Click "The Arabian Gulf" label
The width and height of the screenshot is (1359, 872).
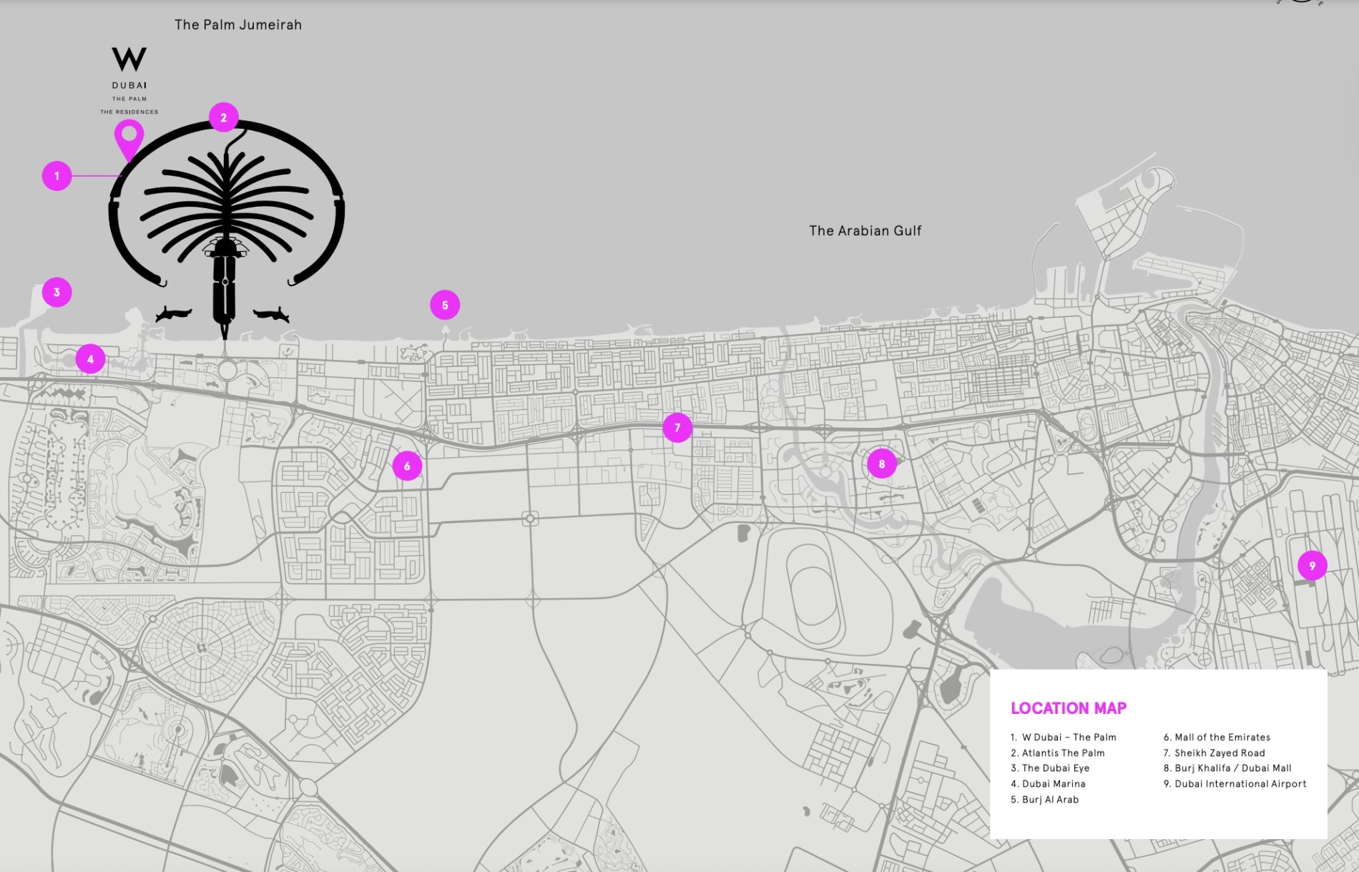point(865,231)
